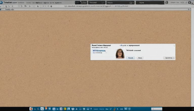The image size is (194, 111).
Task: Click the blue circular app logo in the title bar
Action: pyautogui.click(x=1, y=3)
